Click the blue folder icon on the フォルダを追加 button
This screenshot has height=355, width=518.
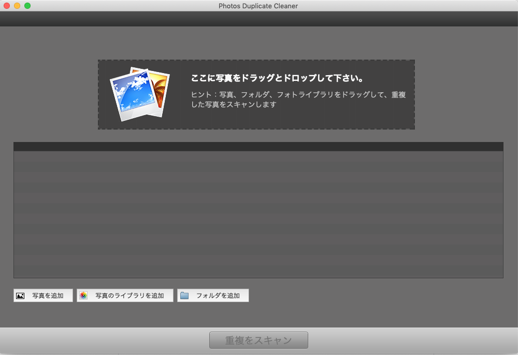click(x=184, y=295)
